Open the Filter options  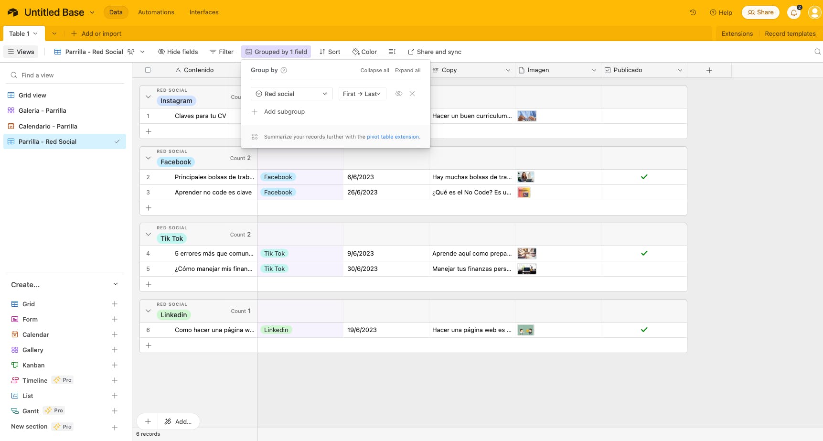pos(222,52)
